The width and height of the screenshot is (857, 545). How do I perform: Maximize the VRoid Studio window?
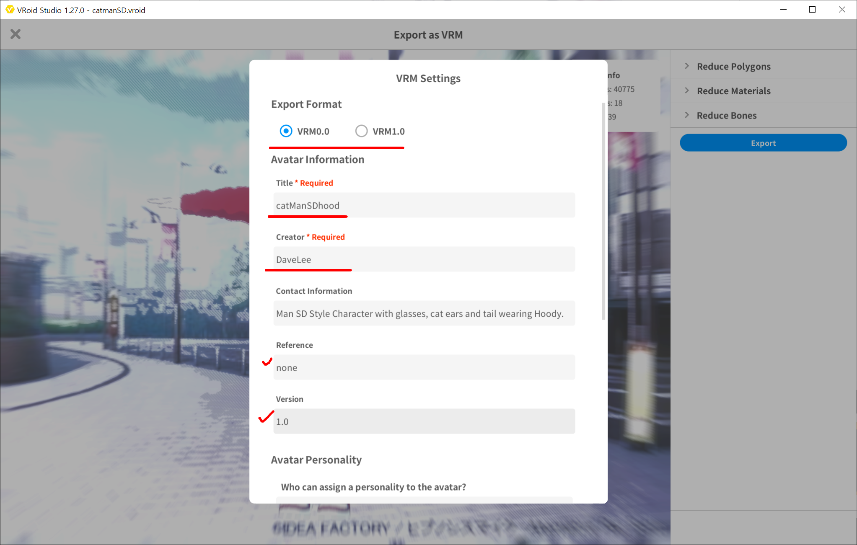(812, 10)
